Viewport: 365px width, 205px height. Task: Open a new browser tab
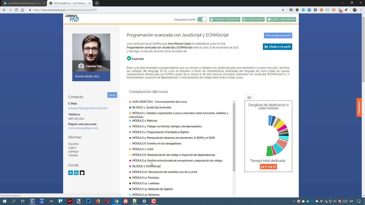coord(97,3)
